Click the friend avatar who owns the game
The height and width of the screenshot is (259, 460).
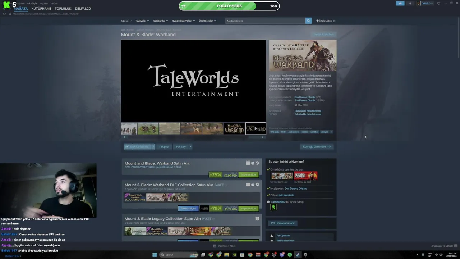point(274,207)
